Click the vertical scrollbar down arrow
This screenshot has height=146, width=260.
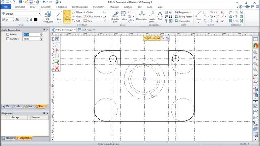(x=52, y=139)
